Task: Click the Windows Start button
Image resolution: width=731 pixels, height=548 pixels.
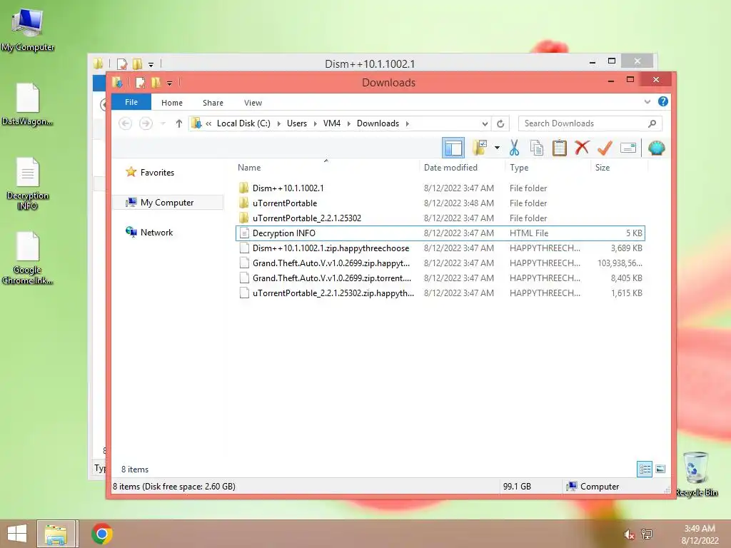Action: coord(17,534)
